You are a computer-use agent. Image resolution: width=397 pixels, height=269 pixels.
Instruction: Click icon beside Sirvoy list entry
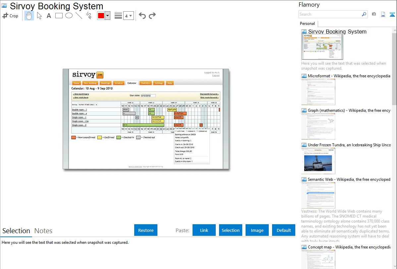[304, 32]
